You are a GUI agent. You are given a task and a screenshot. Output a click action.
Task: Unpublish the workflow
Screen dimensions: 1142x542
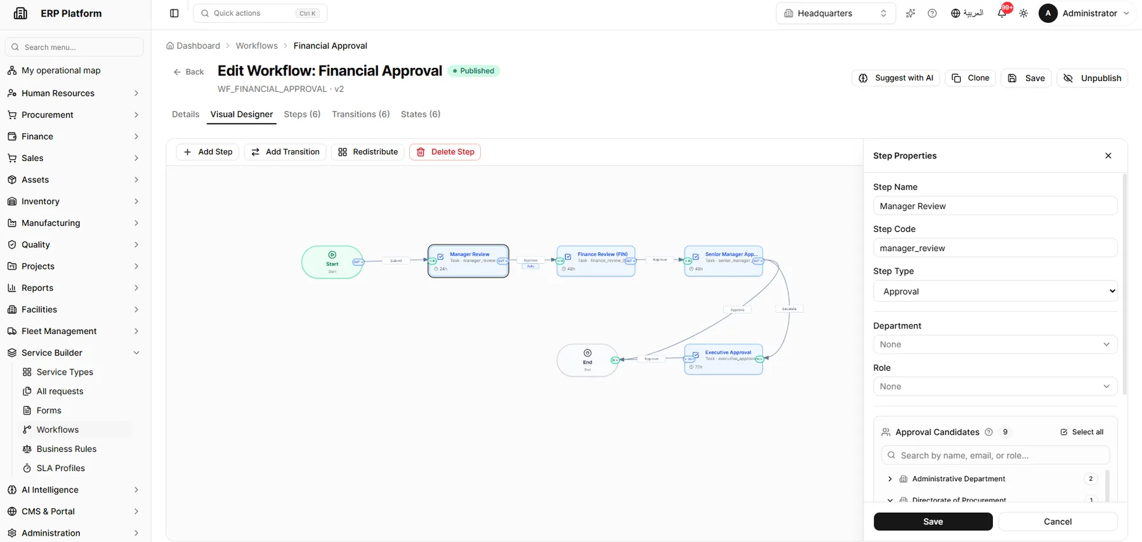[1092, 78]
